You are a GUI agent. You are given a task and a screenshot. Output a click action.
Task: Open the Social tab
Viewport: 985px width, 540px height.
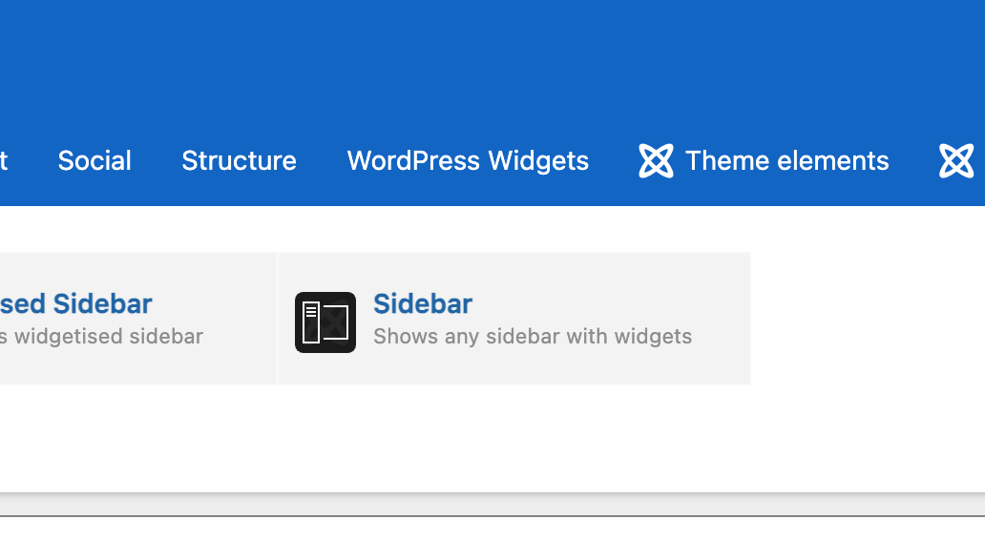tap(94, 160)
